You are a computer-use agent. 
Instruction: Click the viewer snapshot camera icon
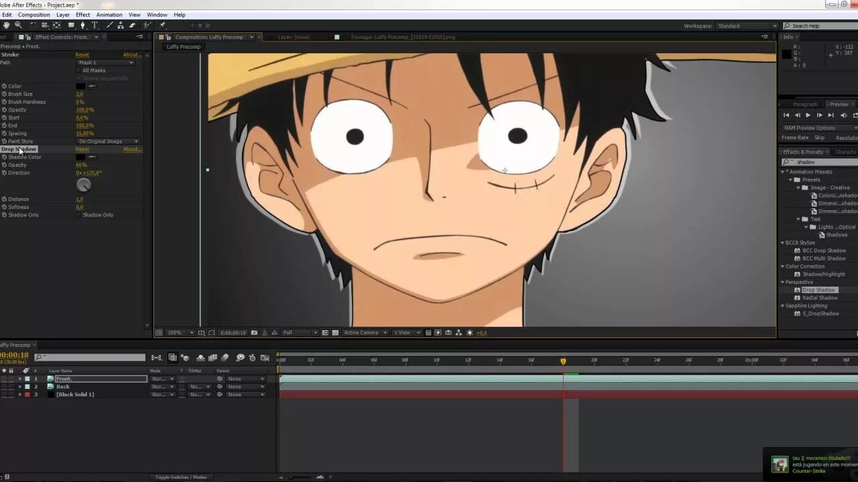point(254,333)
